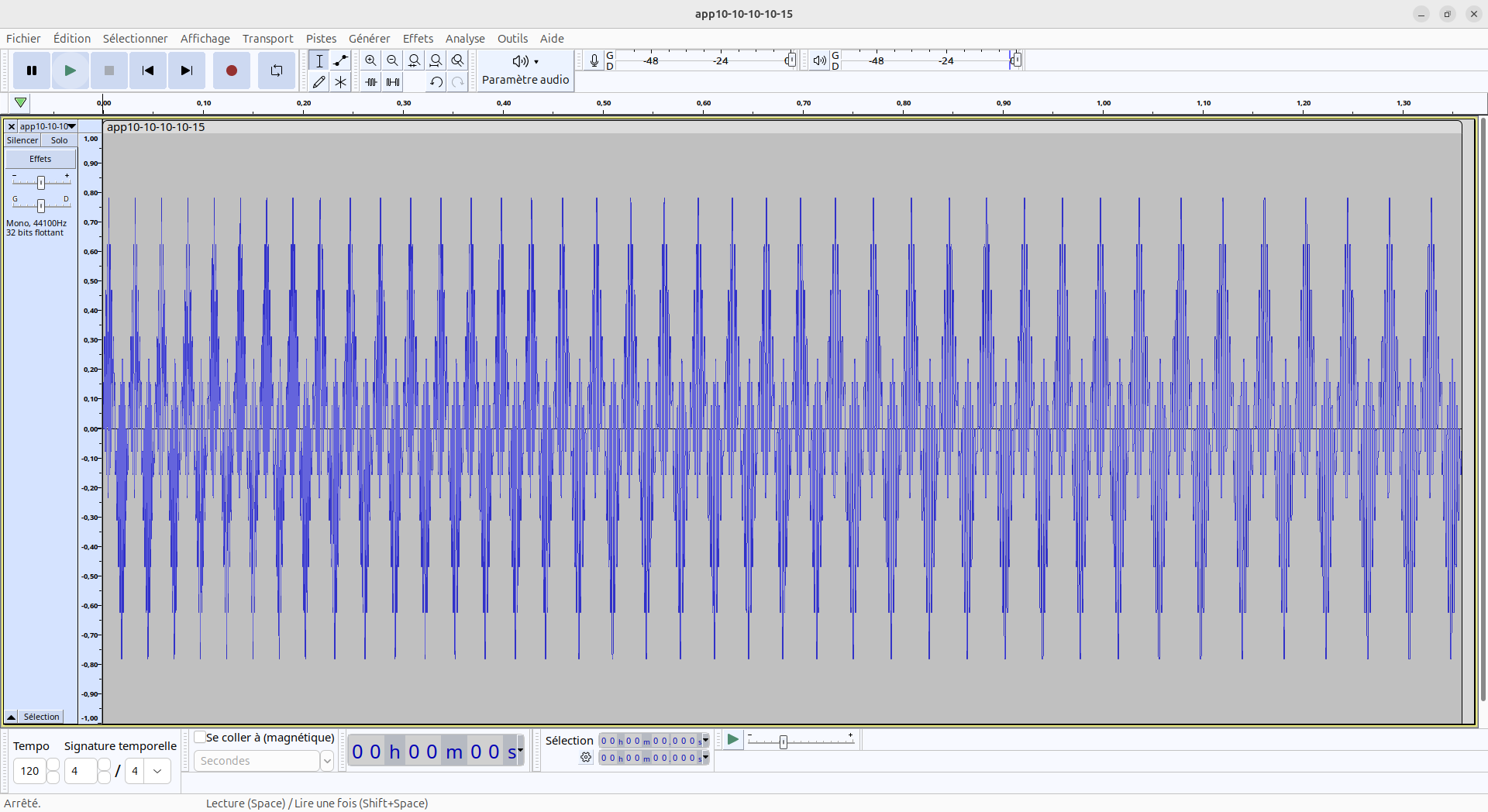Click the Paramètre audio button
Viewport: 1488px width, 812px height.
[x=525, y=71]
